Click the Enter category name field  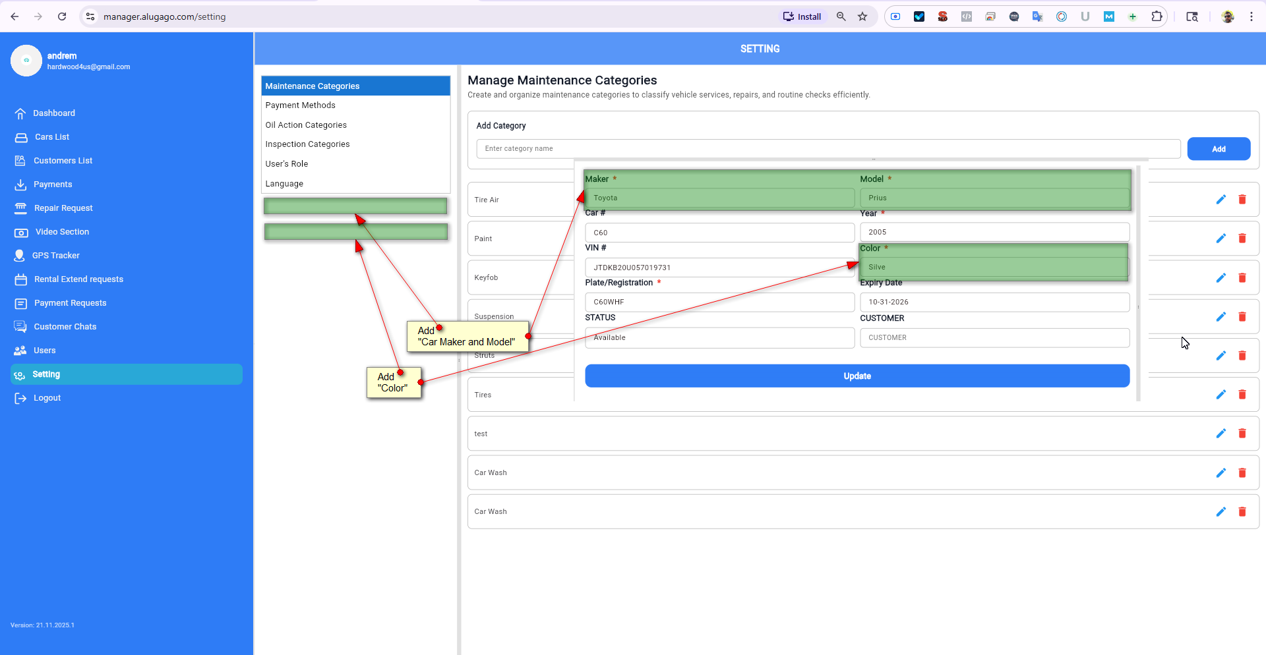[x=828, y=149]
